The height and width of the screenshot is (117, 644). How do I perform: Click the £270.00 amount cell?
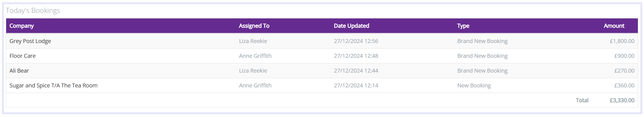coord(624,71)
